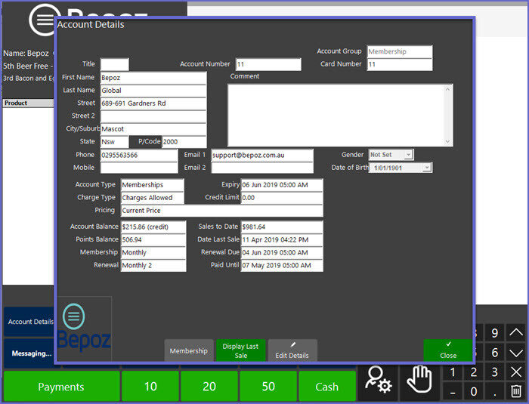Click the Comment scrollbar up arrow
Screen dimensions: 529x404
[447, 89]
